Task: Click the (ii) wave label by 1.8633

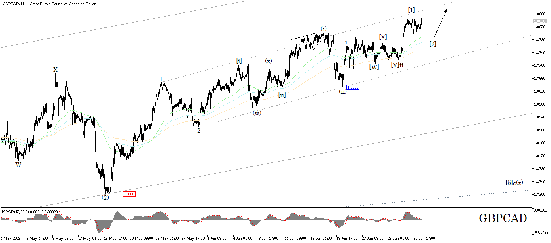Action: click(342, 91)
